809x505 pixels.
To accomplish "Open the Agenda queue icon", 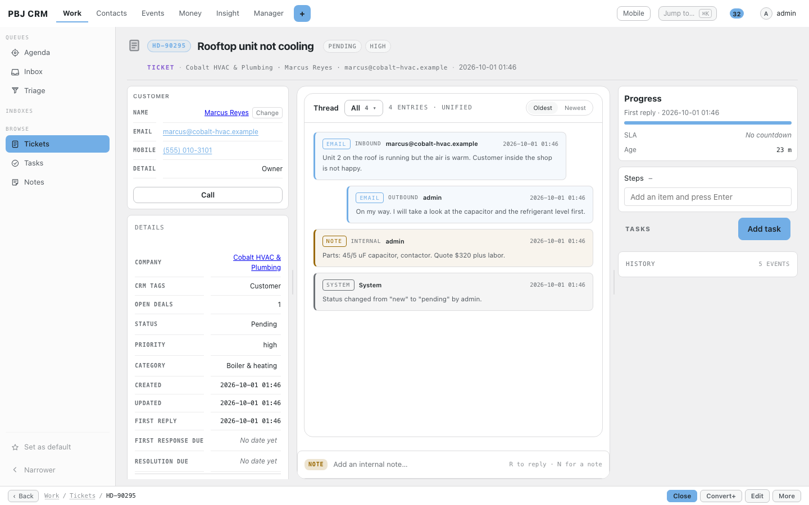I will click(x=15, y=53).
